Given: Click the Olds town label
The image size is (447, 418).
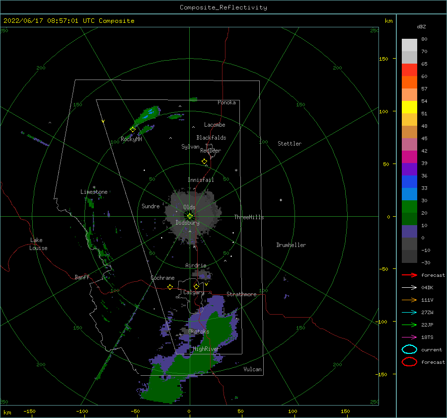Looking at the screenshot, I should coord(189,207).
